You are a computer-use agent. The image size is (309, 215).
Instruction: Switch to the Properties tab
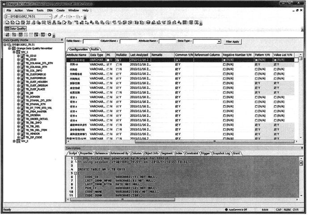(x=86, y=153)
